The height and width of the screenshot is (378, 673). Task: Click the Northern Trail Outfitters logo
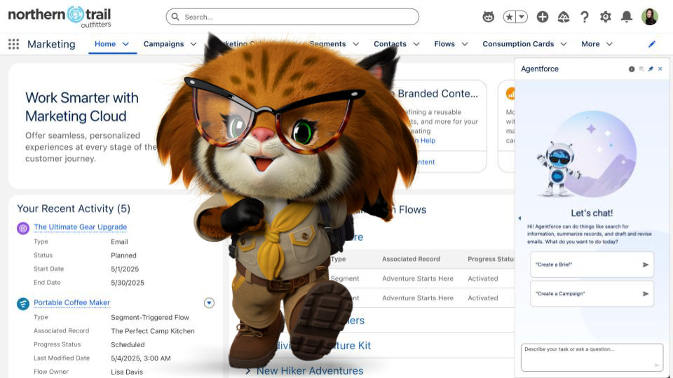[59, 17]
